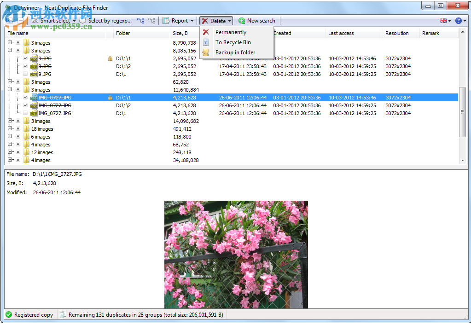
Task: Click the Backup folder menu icon
Action: [206, 52]
